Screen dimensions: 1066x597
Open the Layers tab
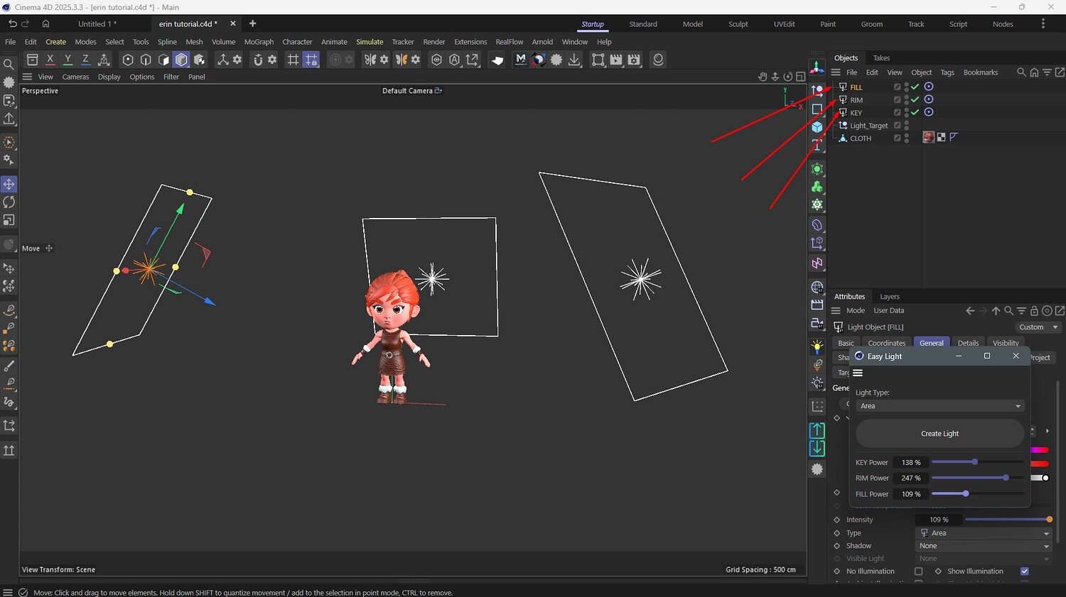pyautogui.click(x=890, y=297)
